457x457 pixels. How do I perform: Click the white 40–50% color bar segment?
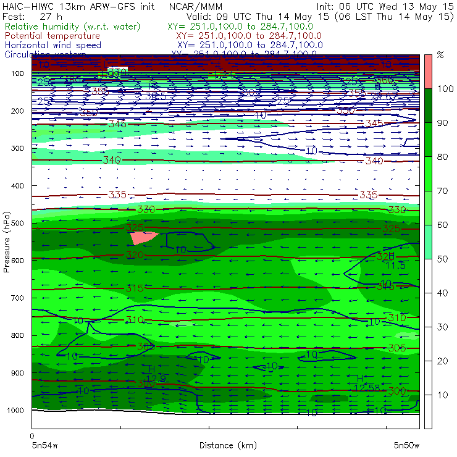point(428,275)
